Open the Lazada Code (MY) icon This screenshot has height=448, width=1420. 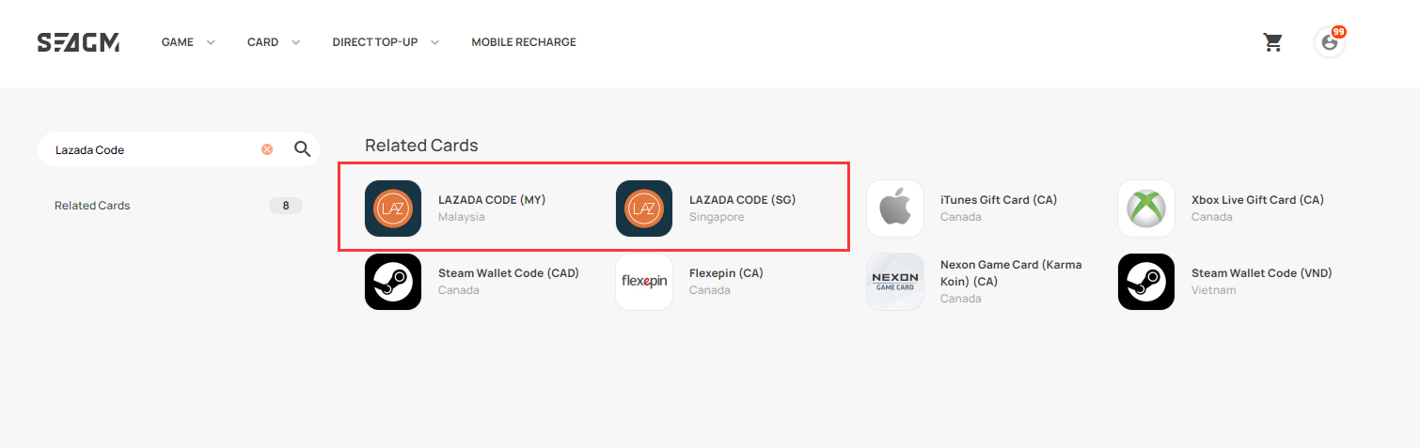click(393, 209)
